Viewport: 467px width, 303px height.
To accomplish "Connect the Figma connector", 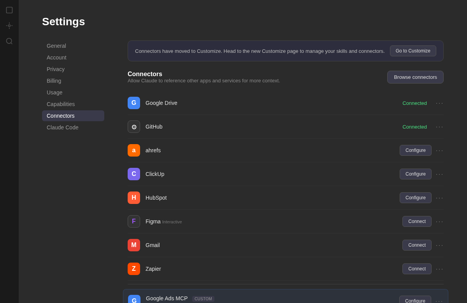I will [417, 221].
